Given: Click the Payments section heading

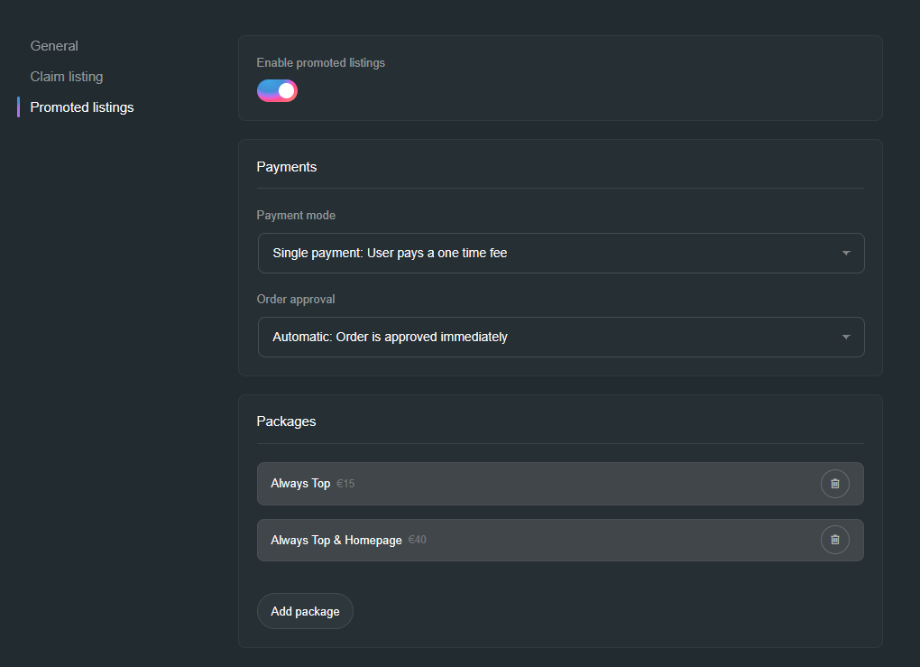Looking at the screenshot, I should pyautogui.click(x=286, y=167).
